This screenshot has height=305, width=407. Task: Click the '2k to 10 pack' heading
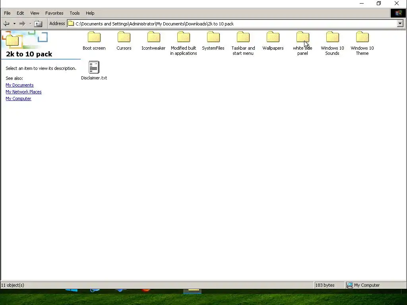pyautogui.click(x=29, y=54)
